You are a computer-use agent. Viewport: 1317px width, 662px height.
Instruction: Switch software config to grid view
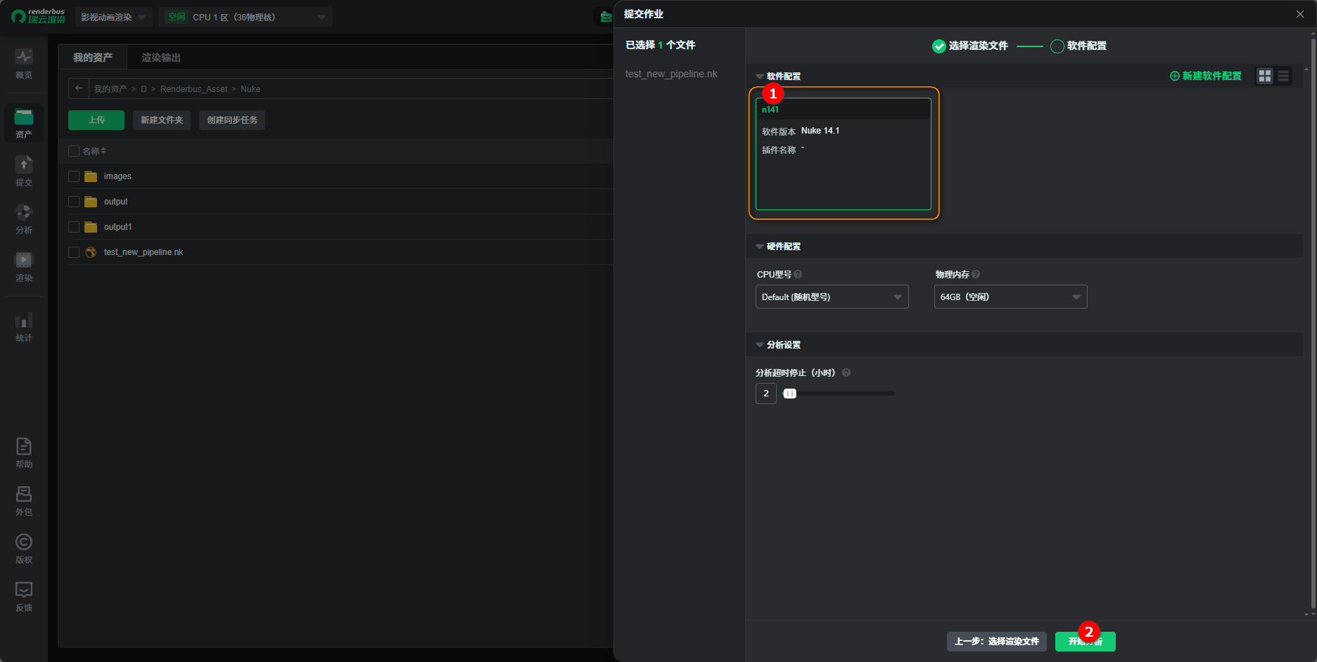pyautogui.click(x=1265, y=76)
